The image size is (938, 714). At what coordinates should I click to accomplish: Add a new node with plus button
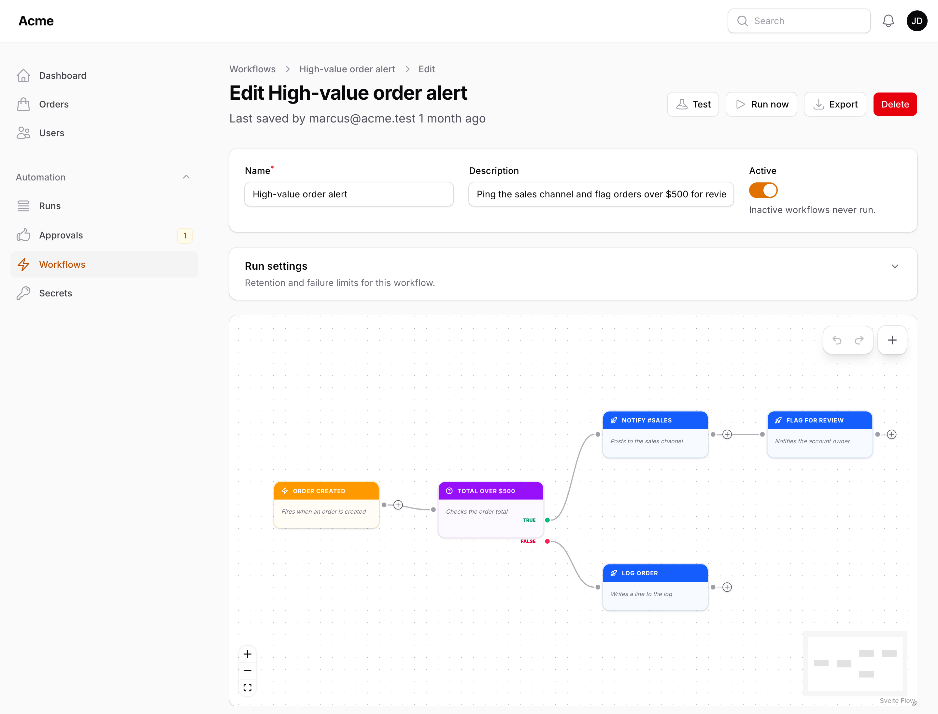pyautogui.click(x=892, y=340)
